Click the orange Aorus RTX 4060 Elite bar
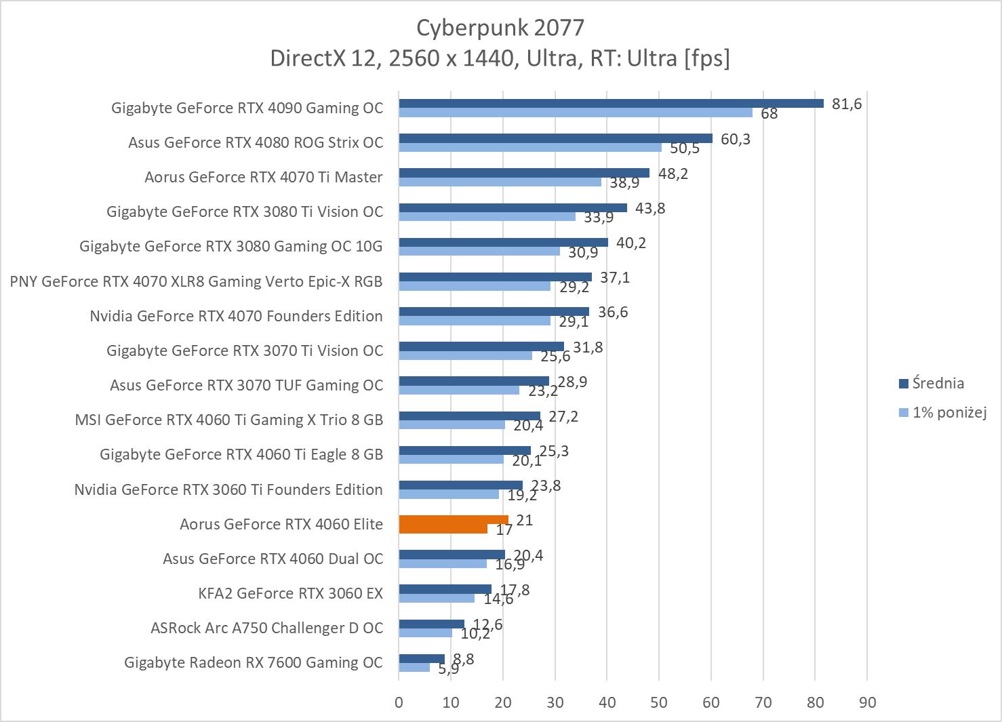 [453, 520]
